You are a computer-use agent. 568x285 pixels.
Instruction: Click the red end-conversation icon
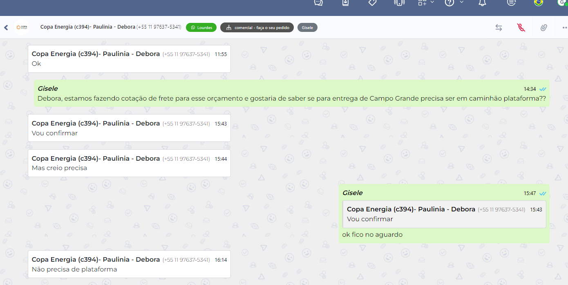tap(521, 27)
